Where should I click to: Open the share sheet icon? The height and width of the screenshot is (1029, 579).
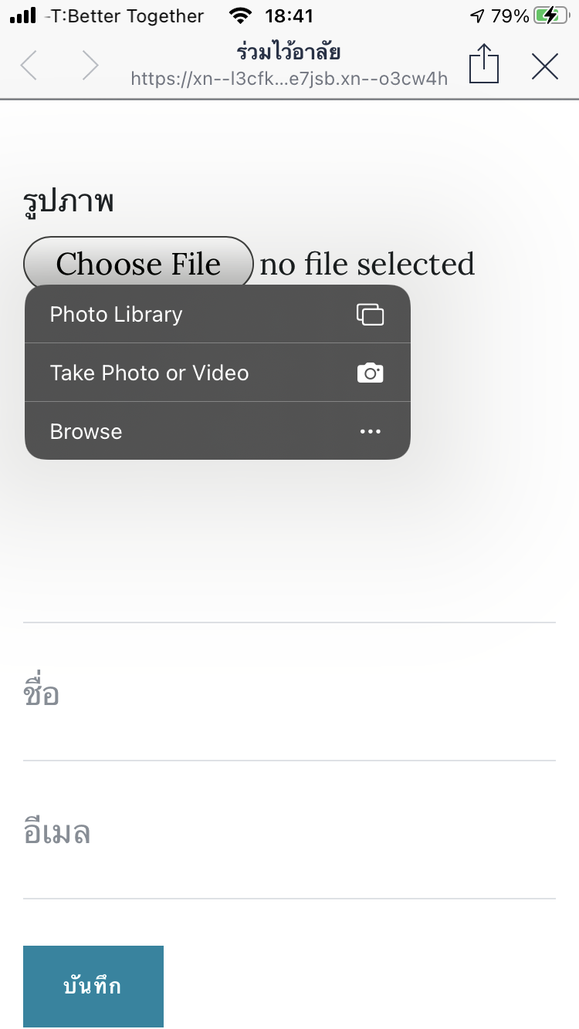click(484, 64)
